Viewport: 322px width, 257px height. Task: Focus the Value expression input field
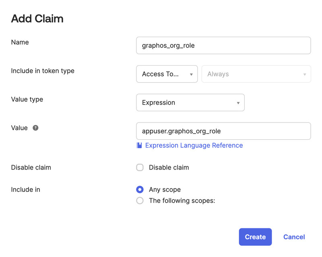click(223, 131)
